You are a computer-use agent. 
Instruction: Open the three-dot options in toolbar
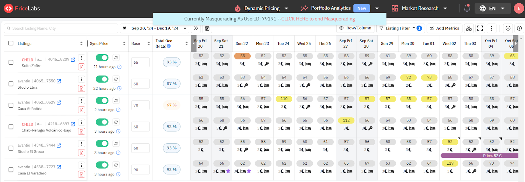[491, 28]
